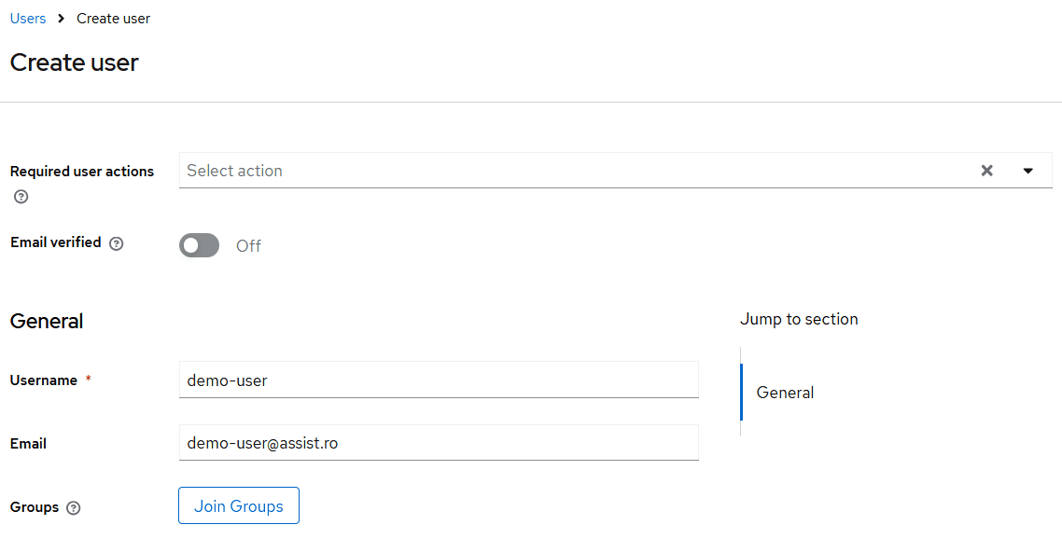Viewport: 1062px width, 539px height.
Task: Click the question mark beside Groups
Action: [76, 507]
